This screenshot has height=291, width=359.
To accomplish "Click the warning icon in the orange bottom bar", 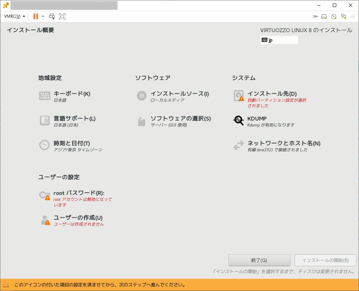I will pos(6,285).
